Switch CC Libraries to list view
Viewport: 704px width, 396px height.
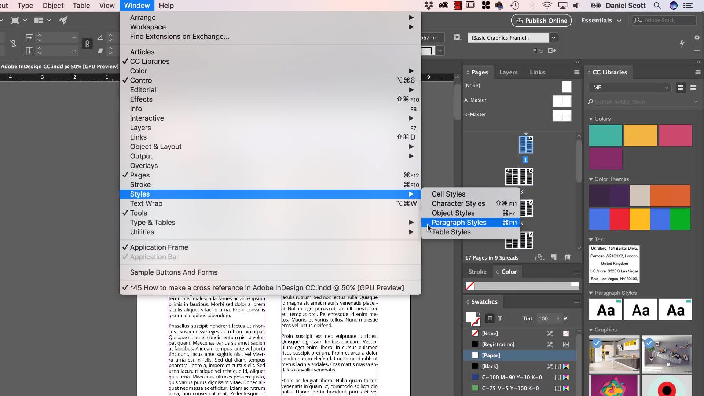(x=693, y=88)
